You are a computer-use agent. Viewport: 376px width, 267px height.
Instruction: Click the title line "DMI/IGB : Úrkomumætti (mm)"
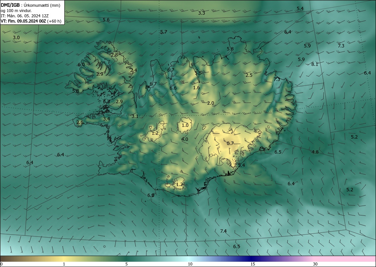[x=31, y=5]
